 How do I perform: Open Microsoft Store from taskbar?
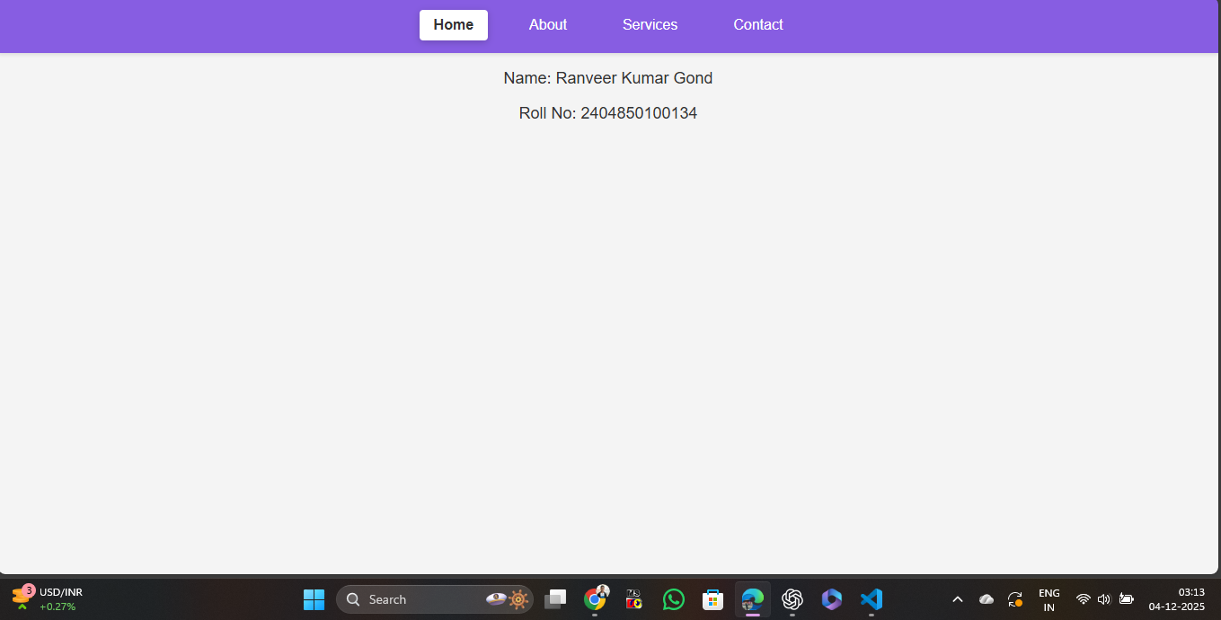(x=712, y=599)
